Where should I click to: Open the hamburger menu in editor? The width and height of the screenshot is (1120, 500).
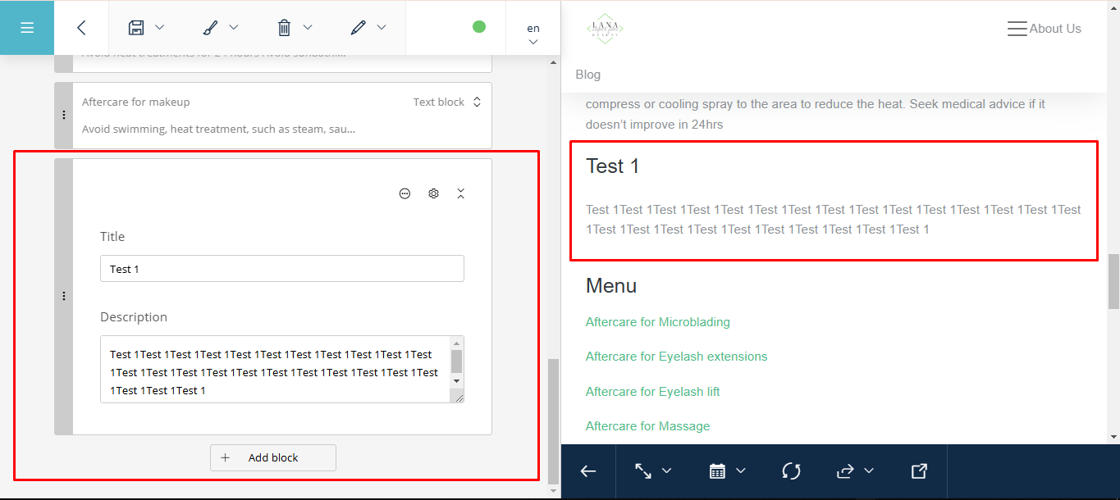click(27, 28)
